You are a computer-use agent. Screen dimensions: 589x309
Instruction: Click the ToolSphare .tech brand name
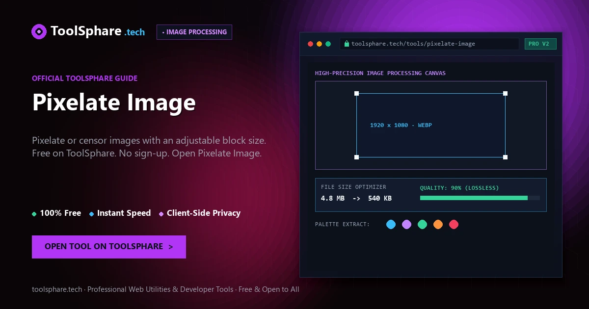tap(98, 31)
